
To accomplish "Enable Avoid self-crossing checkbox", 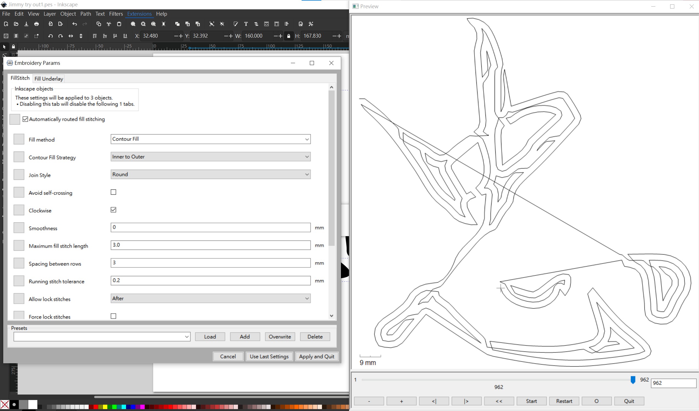I will pos(113,192).
